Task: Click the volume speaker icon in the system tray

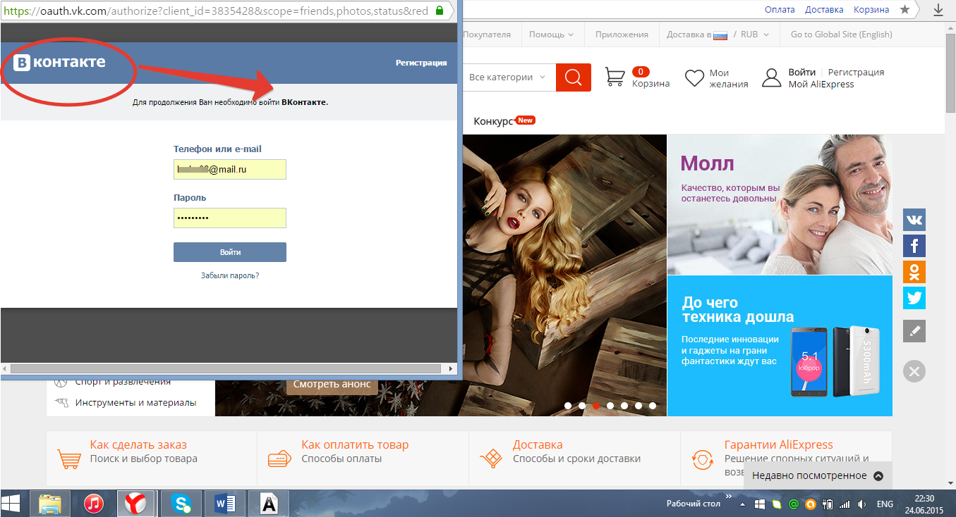Action: [861, 504]
